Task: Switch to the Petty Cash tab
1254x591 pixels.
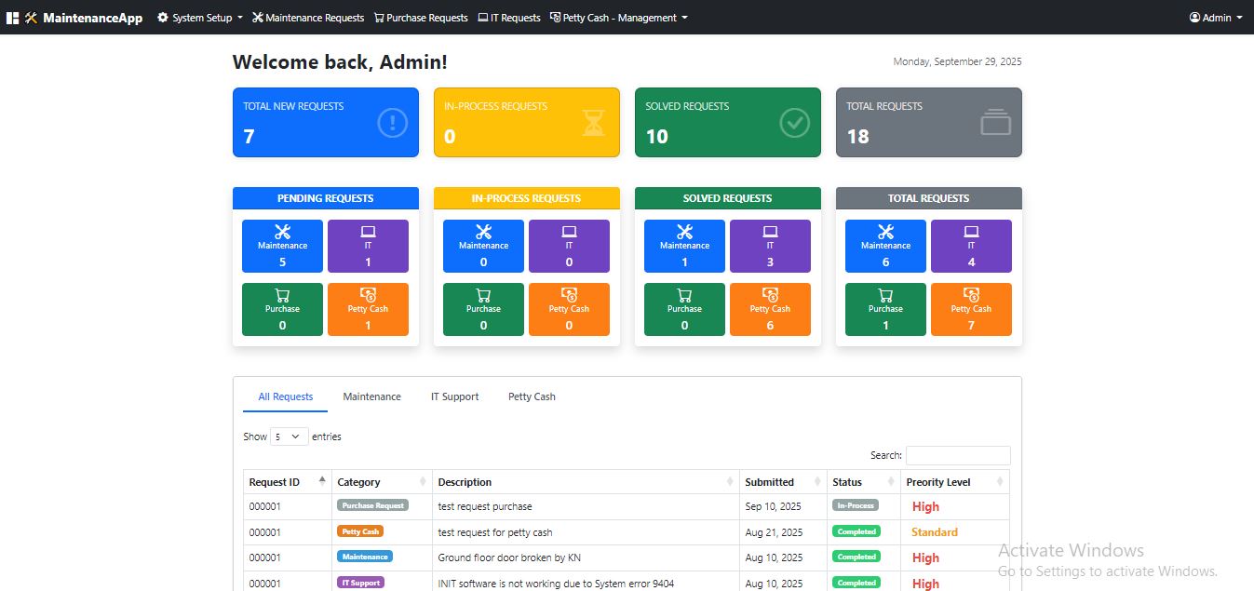Action: coord(532,396)
